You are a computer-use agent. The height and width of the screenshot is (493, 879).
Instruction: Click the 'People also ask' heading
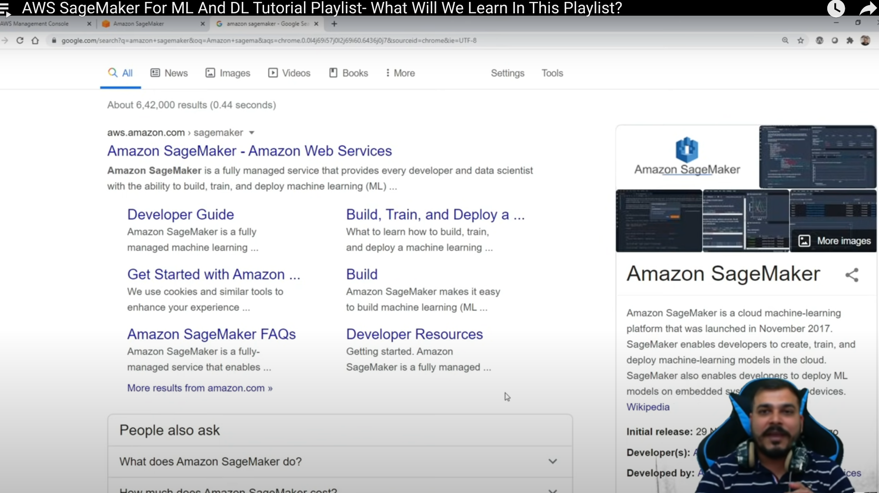170,430
